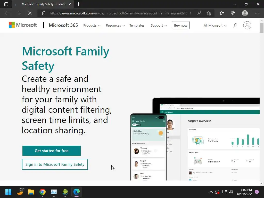This screenshot has height=198, width=264.
Task: Add this page to favorites
Action: pos(209,13)
